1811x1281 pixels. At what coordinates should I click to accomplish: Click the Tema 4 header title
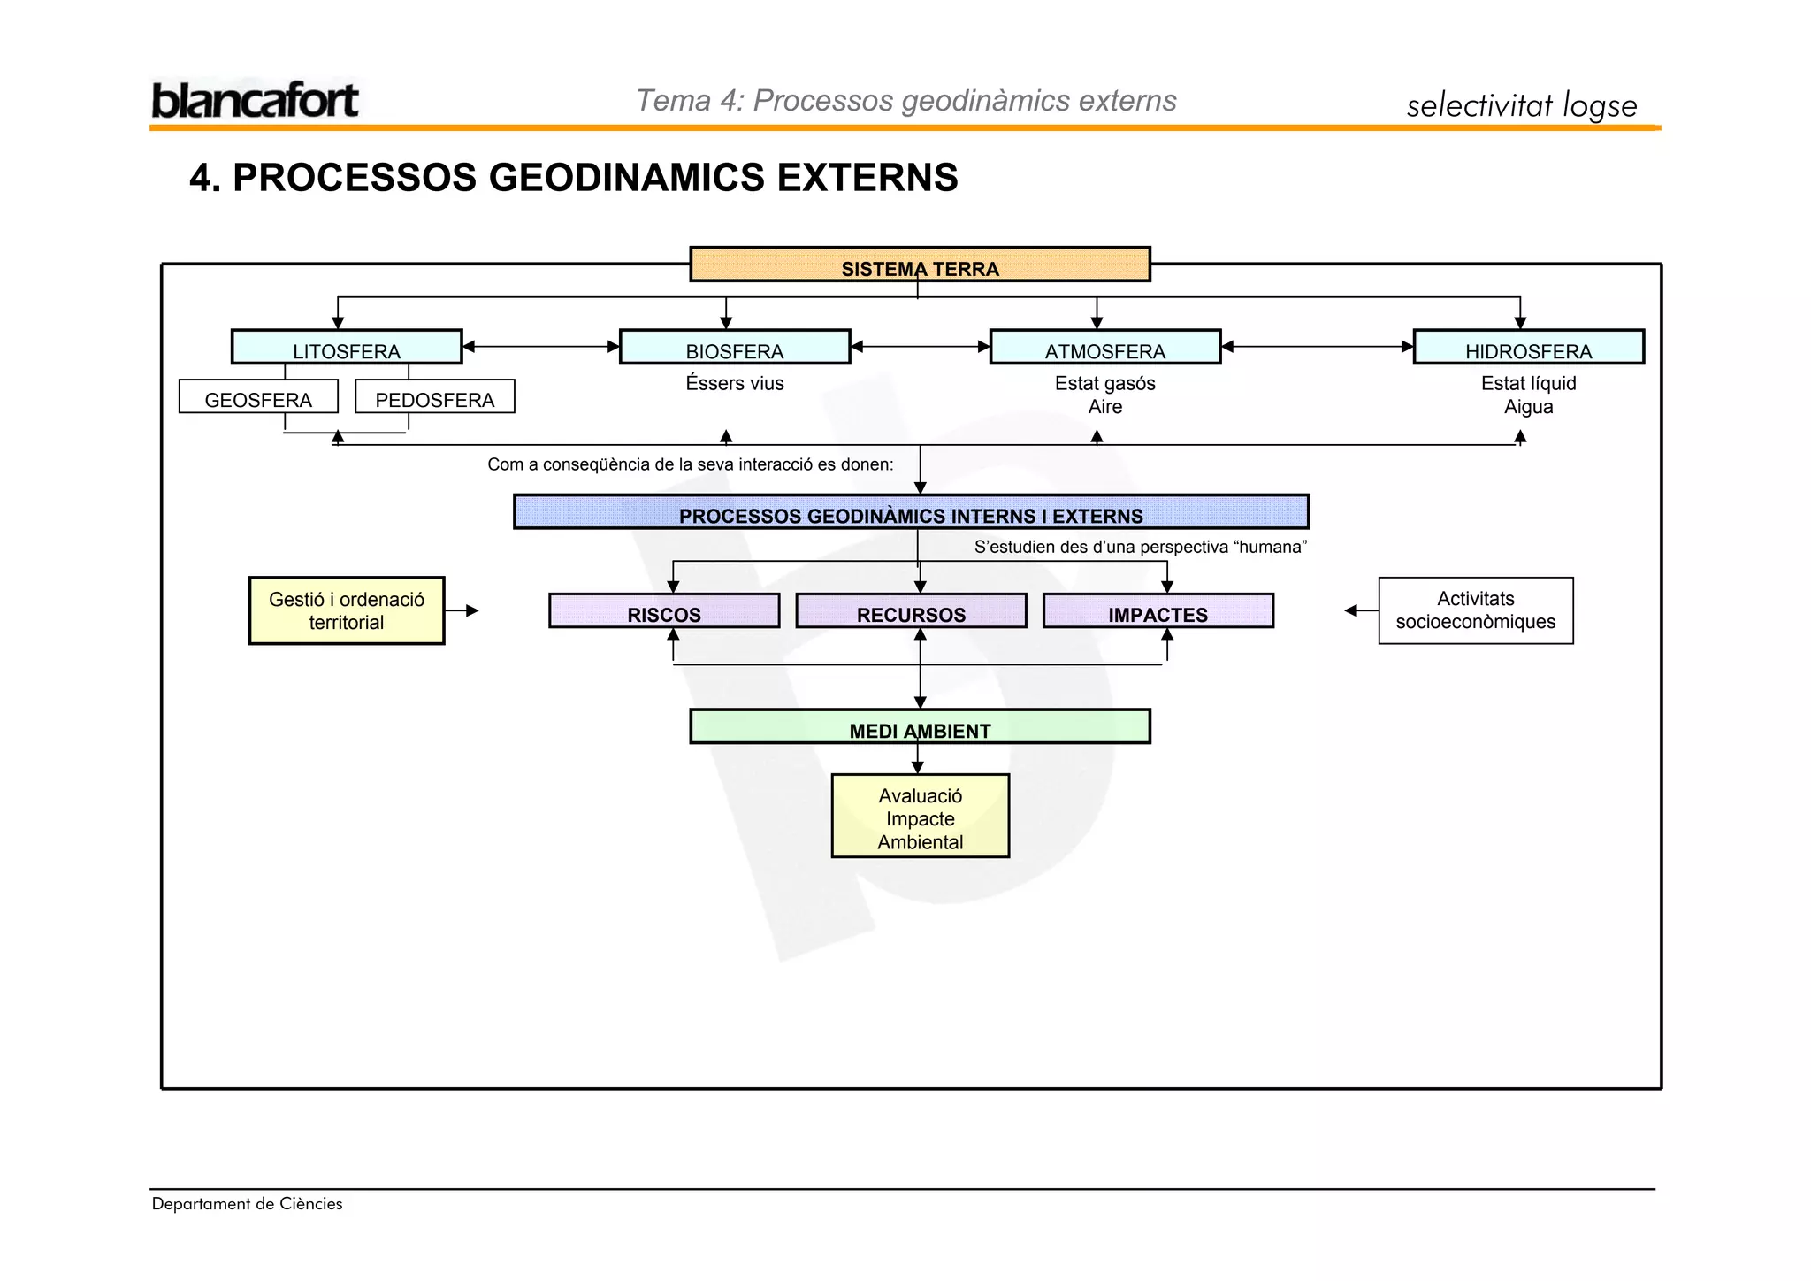click(906, 101)
